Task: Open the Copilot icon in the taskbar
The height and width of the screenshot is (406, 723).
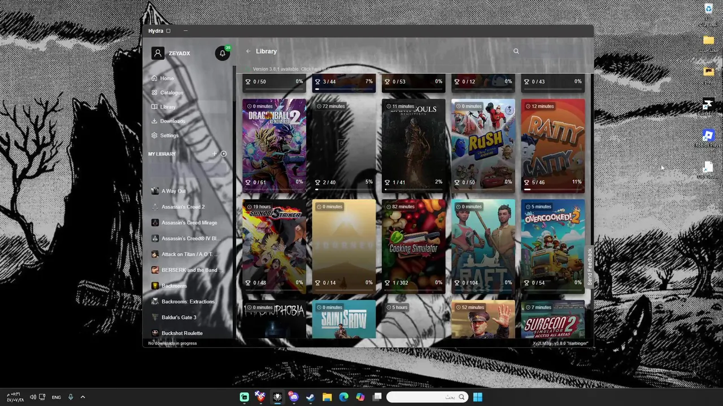Action: point(360,397)
